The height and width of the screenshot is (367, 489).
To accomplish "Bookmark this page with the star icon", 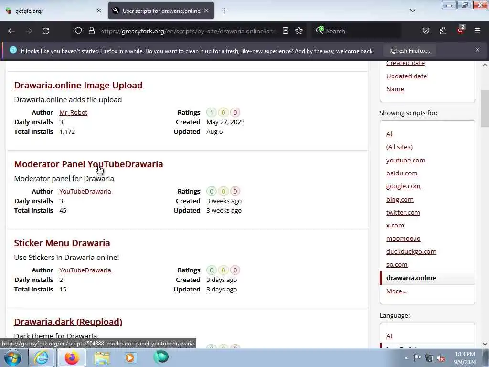I will (299, 31).
